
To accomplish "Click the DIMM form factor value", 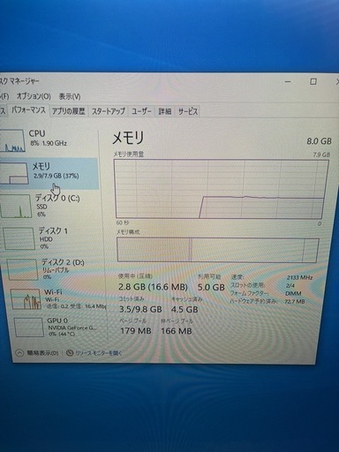I will click(293, 294).
